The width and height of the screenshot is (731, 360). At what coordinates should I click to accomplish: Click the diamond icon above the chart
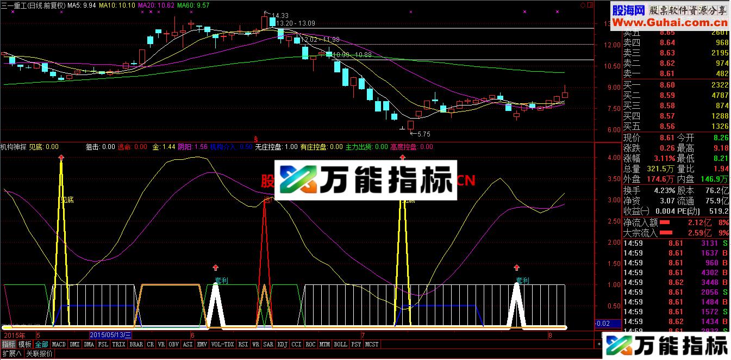pyautogui.click(x=583, y=5)
